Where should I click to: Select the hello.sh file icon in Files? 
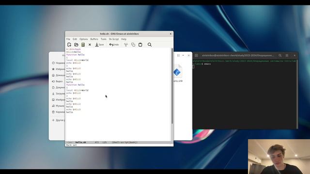pos(178,73)
